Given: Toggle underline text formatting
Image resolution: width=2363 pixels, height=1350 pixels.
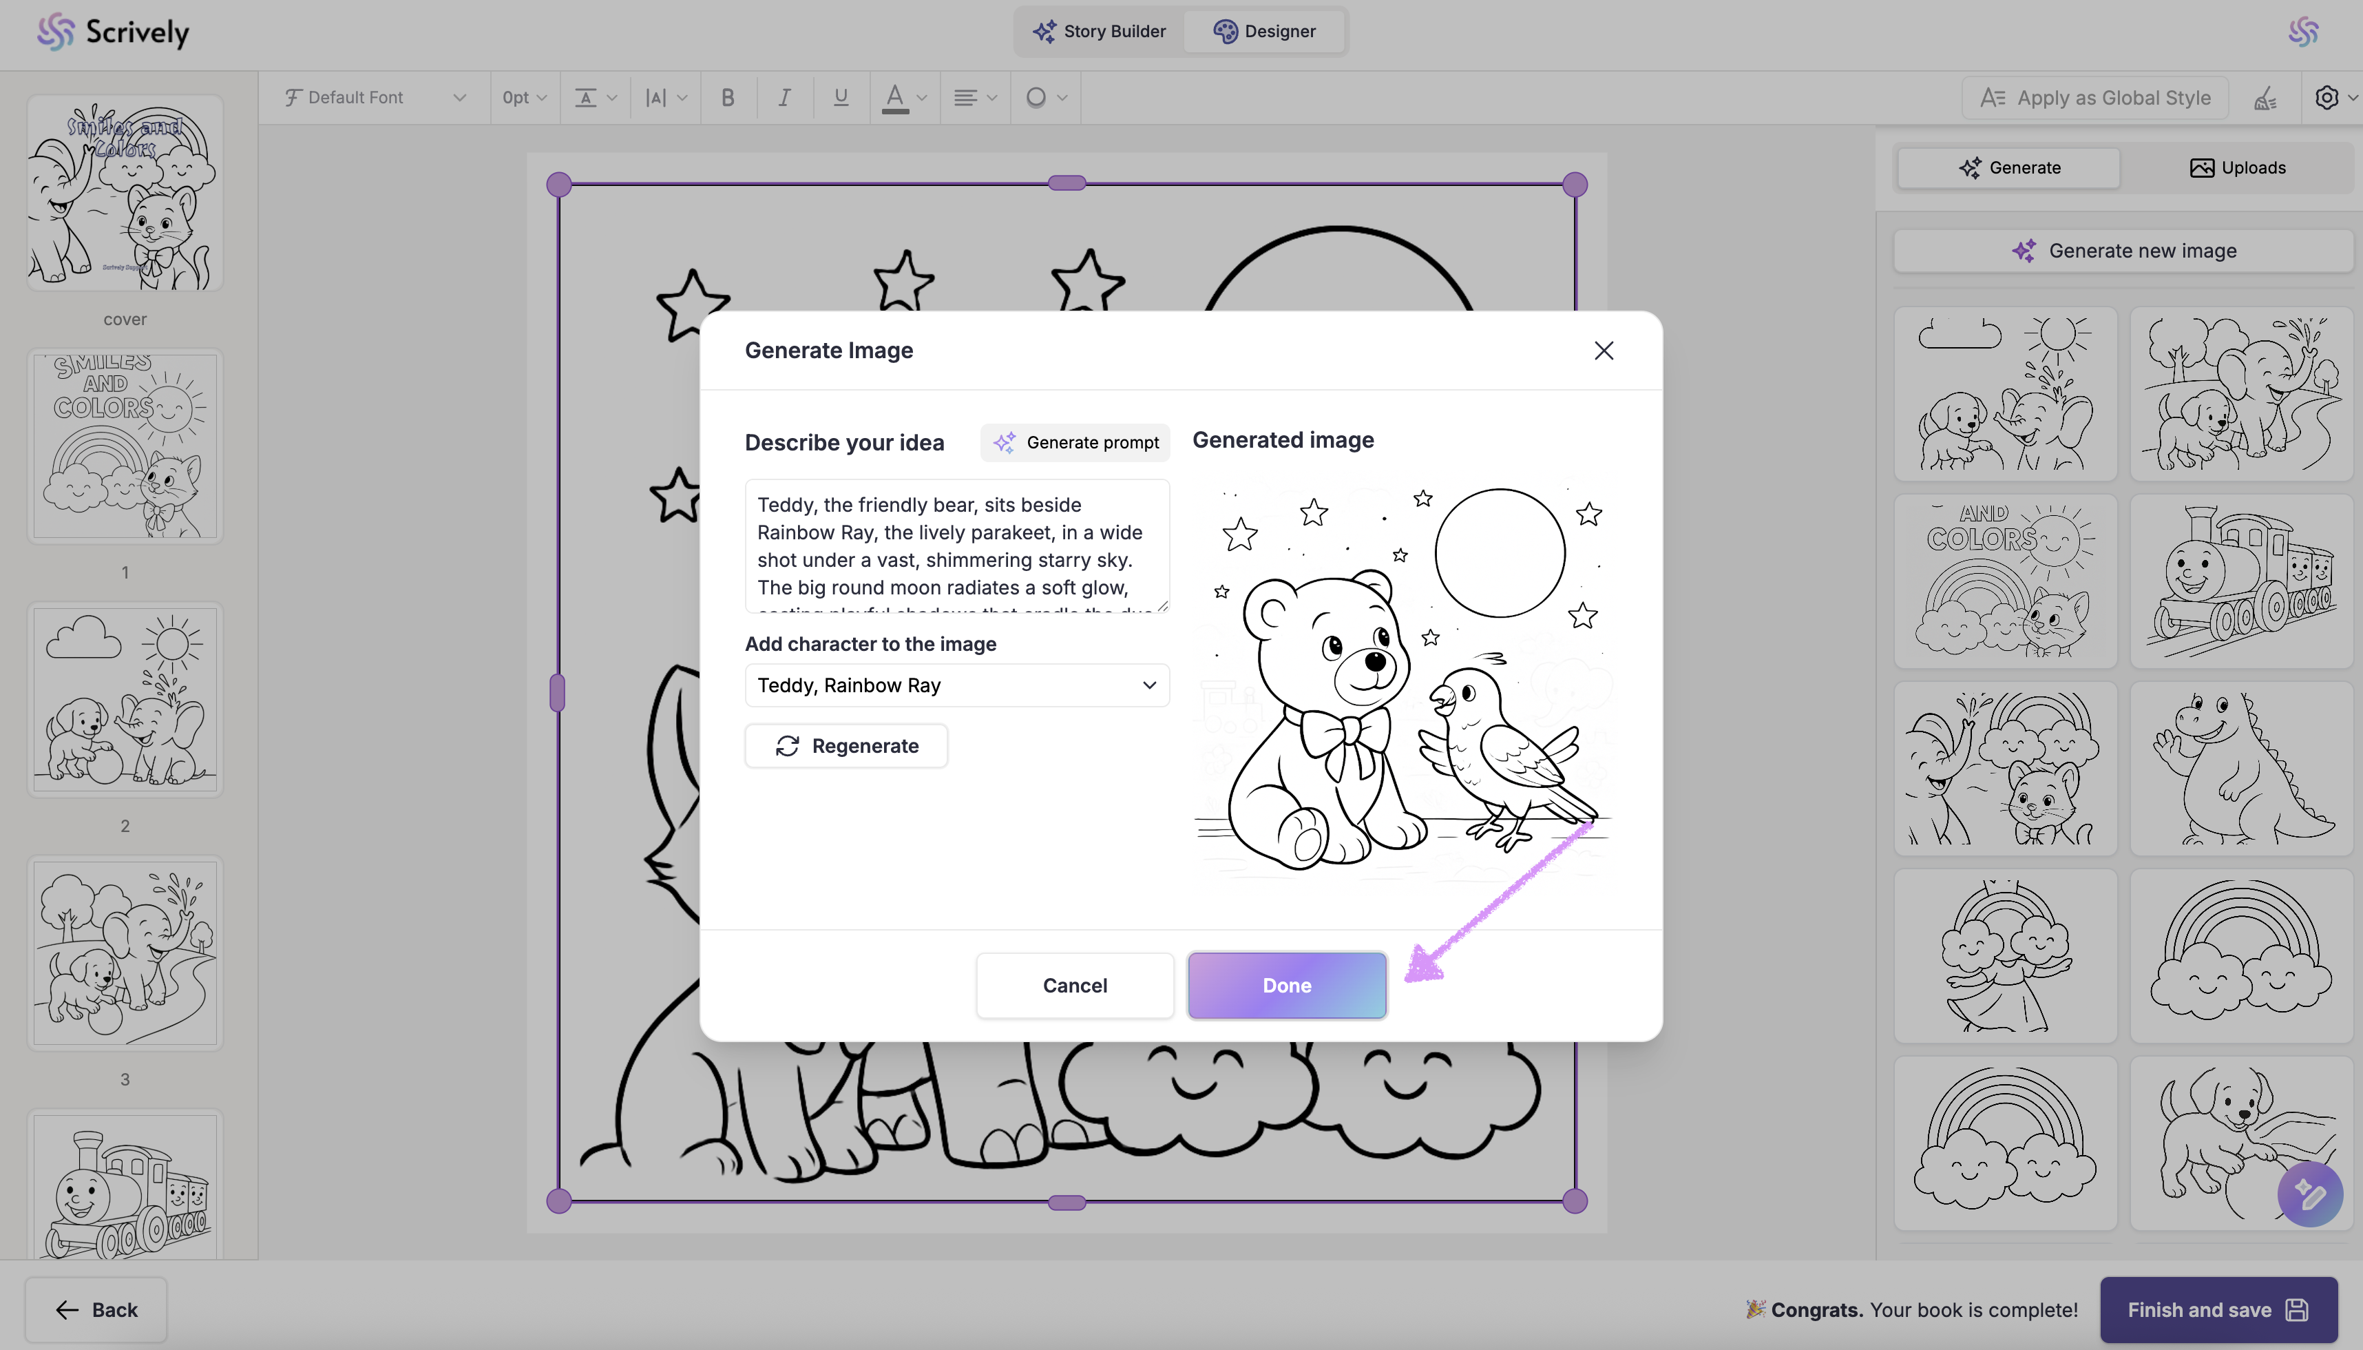Looking at the screenshot, I should click(841, 97).
